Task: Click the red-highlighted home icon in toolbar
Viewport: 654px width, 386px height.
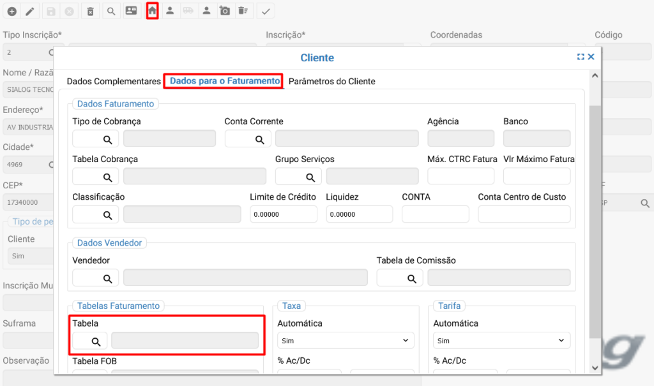Action: [x=152, y=11]
